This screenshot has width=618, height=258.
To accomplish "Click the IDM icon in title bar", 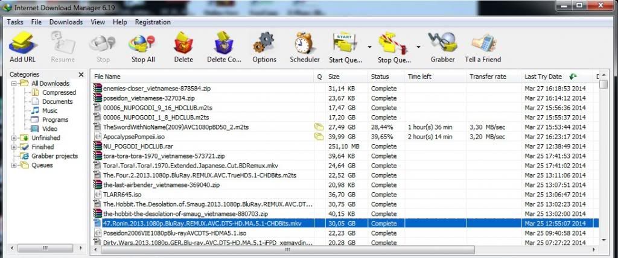I will (x=7, y=7).
